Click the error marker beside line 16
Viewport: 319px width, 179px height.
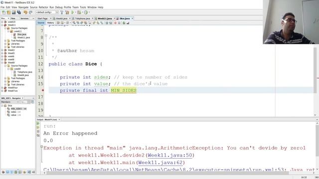pyautogui.click(x=43, y=90)
